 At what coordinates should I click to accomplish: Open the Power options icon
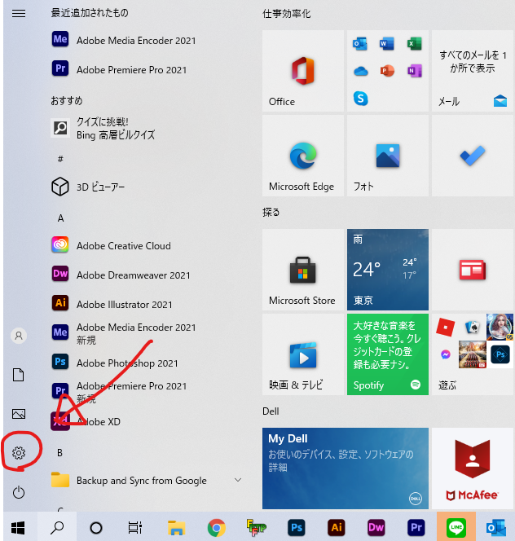[x=19, y=492]
